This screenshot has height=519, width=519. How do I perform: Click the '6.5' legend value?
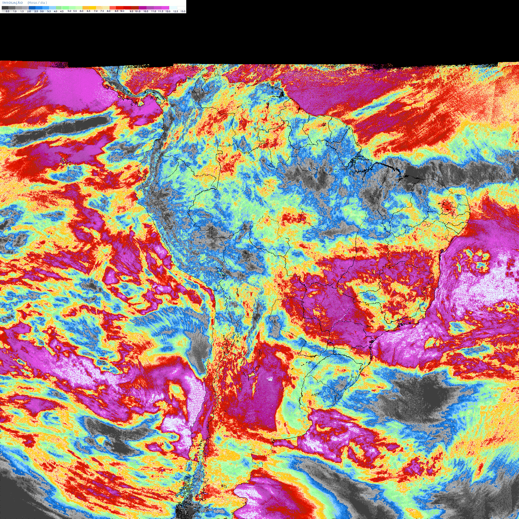pos(89,11)
